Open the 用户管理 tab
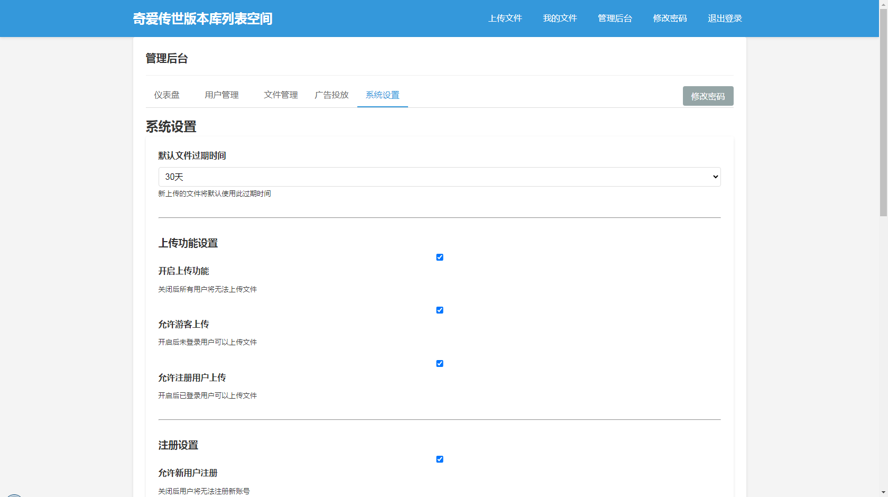This screenshot has height=497, width=888. pyautogui.click(x=221, y=95)
